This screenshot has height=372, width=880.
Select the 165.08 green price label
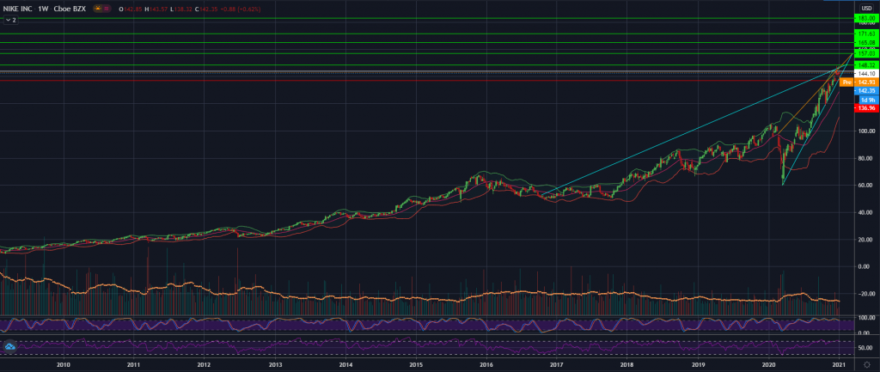click(x=866, y=43)
